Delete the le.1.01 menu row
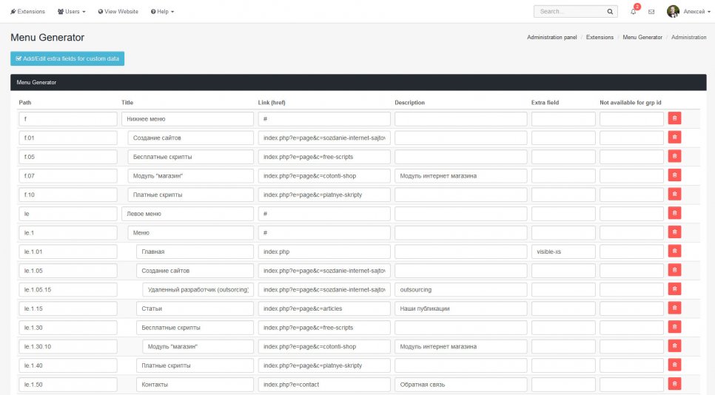 [674, 251]
